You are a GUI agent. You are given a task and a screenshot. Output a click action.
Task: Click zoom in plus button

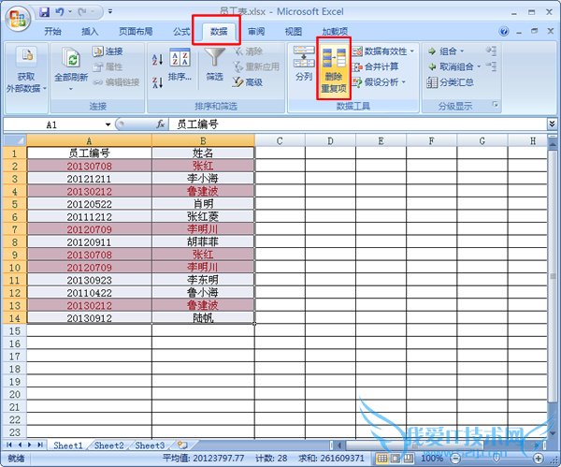[x=539, y=458]
